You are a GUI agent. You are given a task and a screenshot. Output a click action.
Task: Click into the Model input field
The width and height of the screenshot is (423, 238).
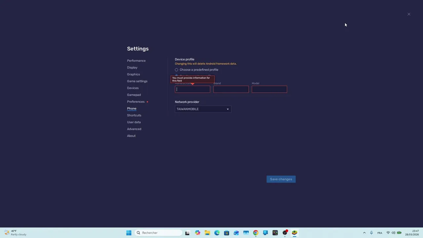tap(269, 89)
